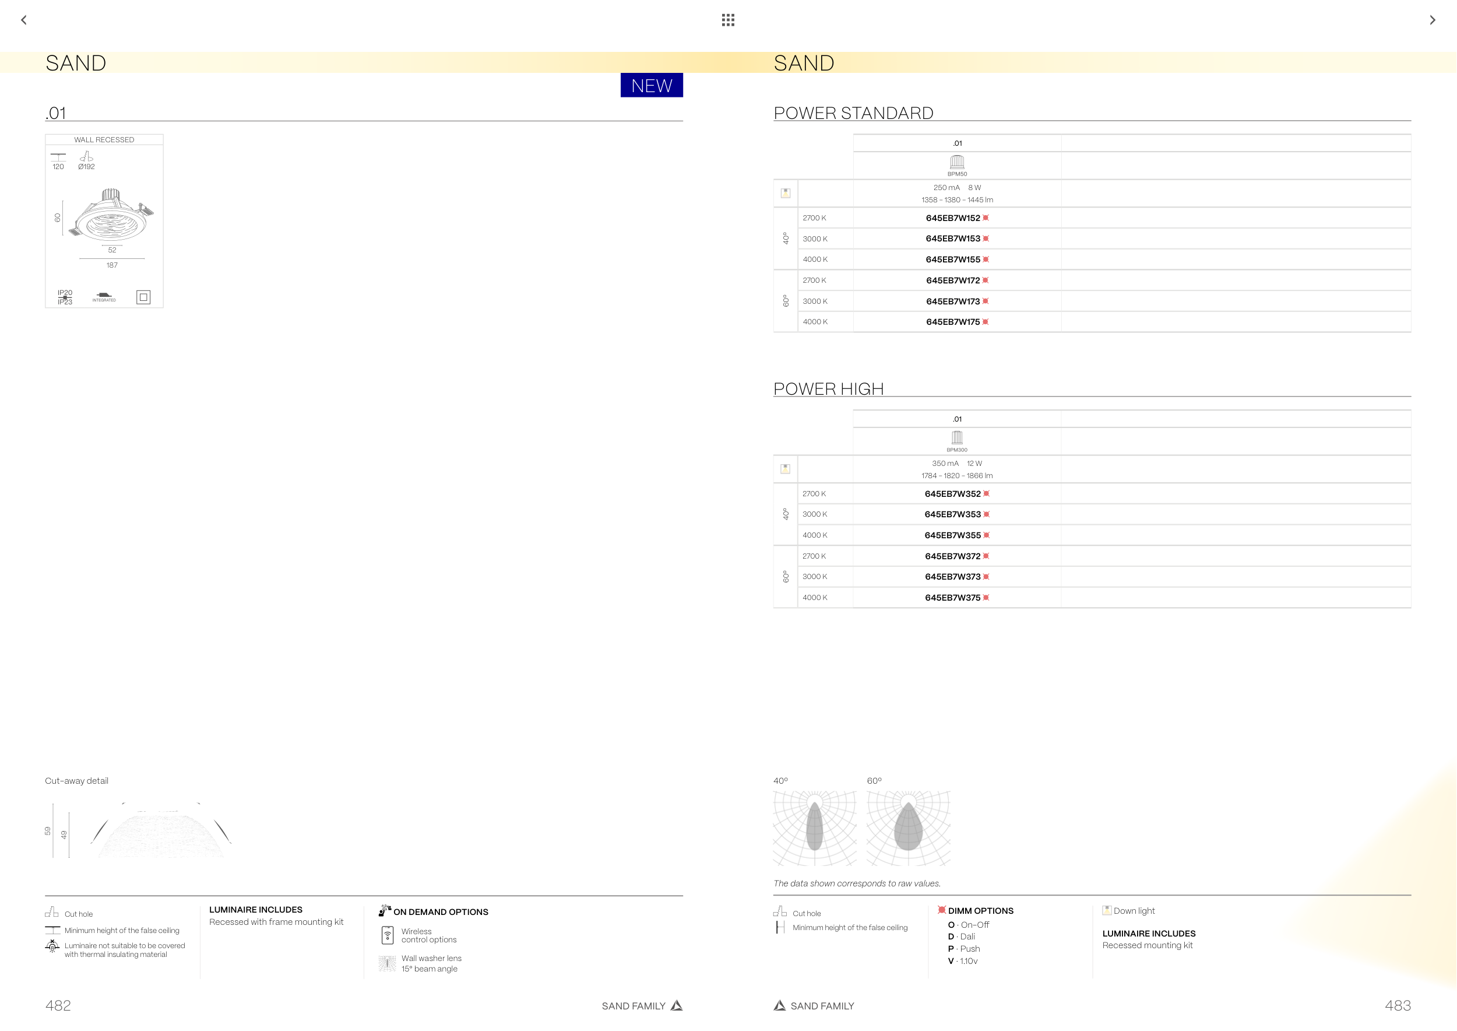1457x1031 pixels.
Task: Select product code 645EB7W375
Action: pos(952,598)
